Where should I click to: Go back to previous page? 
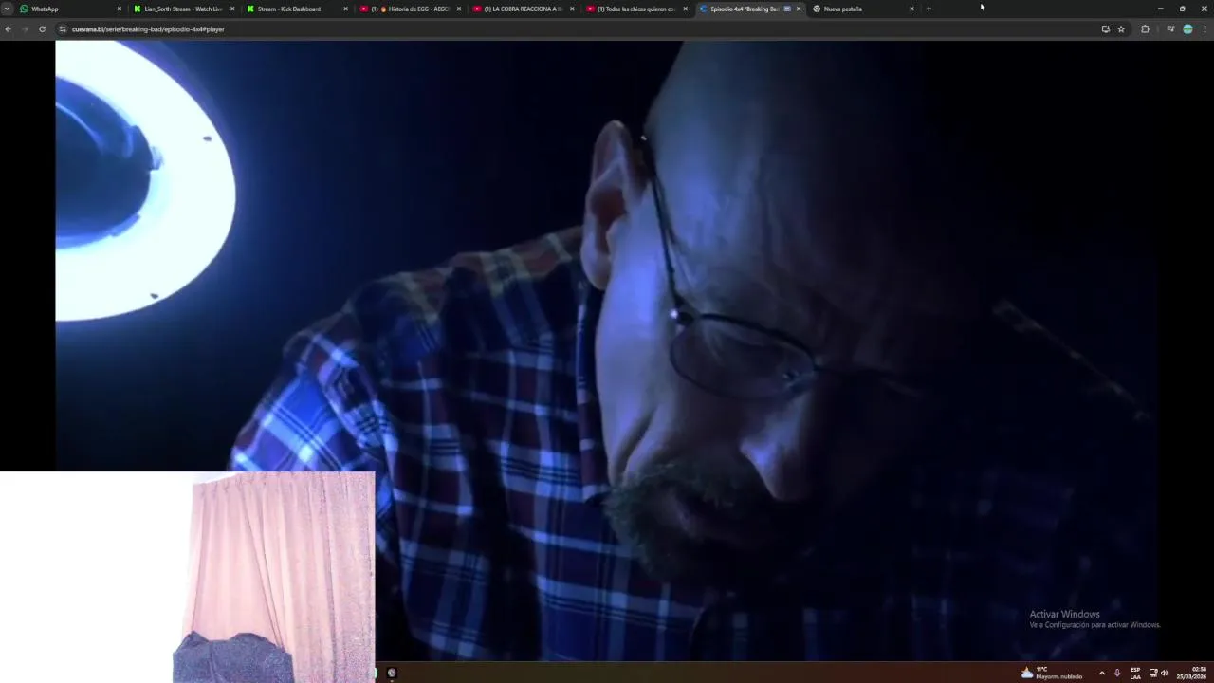[8, 29]
